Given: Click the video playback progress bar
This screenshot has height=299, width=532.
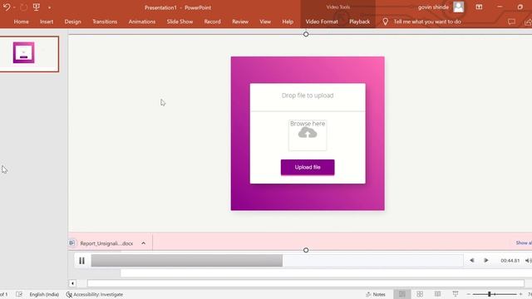Looking at the screenshot, I should point(277,261).
